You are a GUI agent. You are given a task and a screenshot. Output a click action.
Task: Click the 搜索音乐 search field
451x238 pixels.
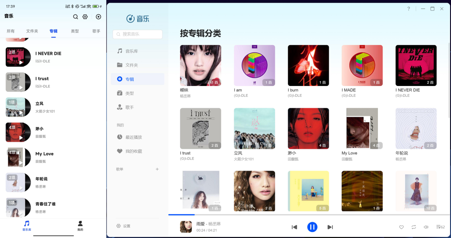pyautogui.click(x=138, y=34)
